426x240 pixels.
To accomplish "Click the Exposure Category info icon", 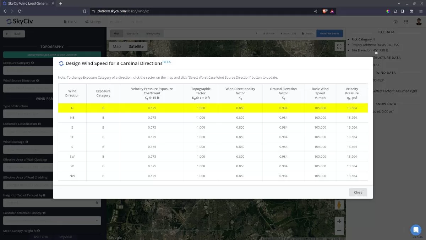I will click(x=33, y=63).
